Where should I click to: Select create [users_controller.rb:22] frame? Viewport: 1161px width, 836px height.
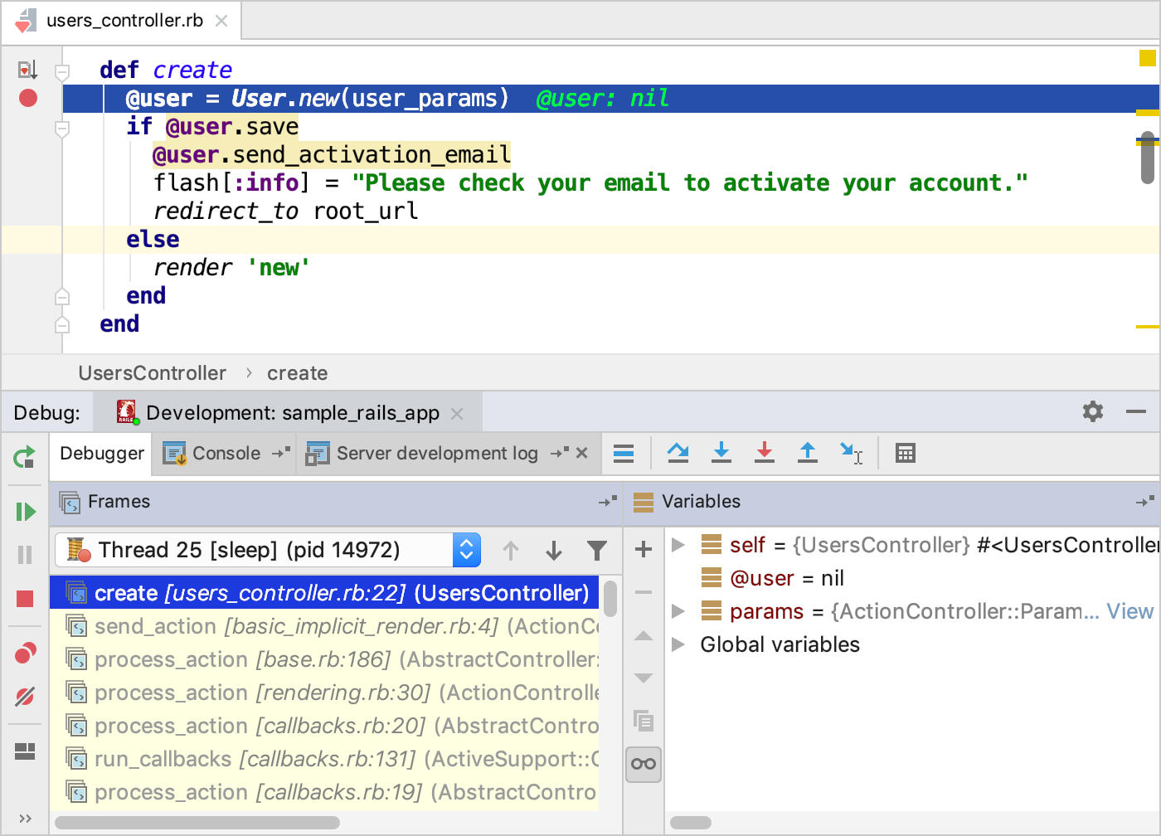[x=324, y=593]
